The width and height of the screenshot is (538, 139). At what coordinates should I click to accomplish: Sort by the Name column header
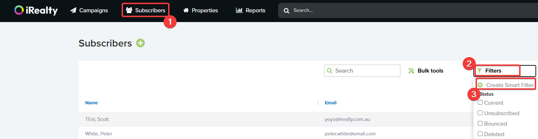tap(91, 103)
